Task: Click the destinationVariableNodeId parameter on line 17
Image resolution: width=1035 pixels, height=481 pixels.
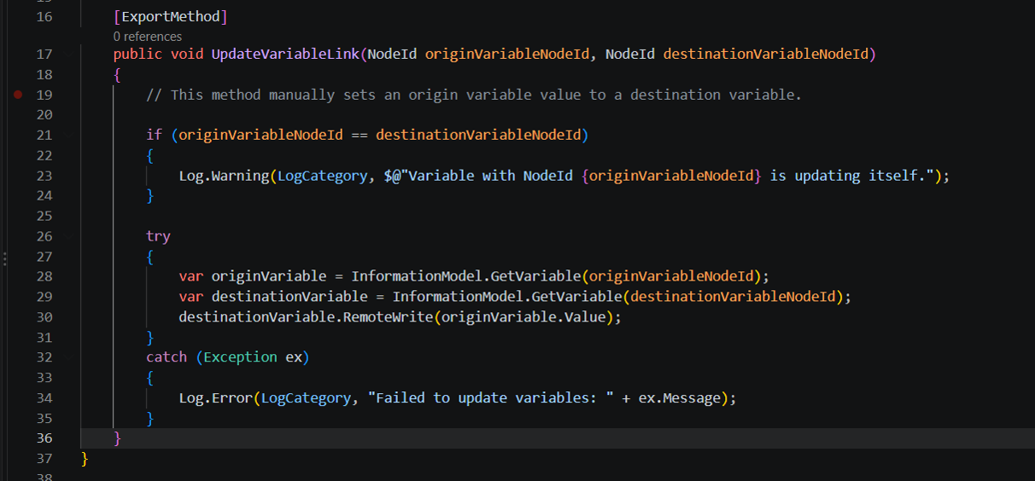Action: tap(765, 54)
